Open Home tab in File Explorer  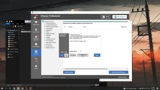pos(13,24)
